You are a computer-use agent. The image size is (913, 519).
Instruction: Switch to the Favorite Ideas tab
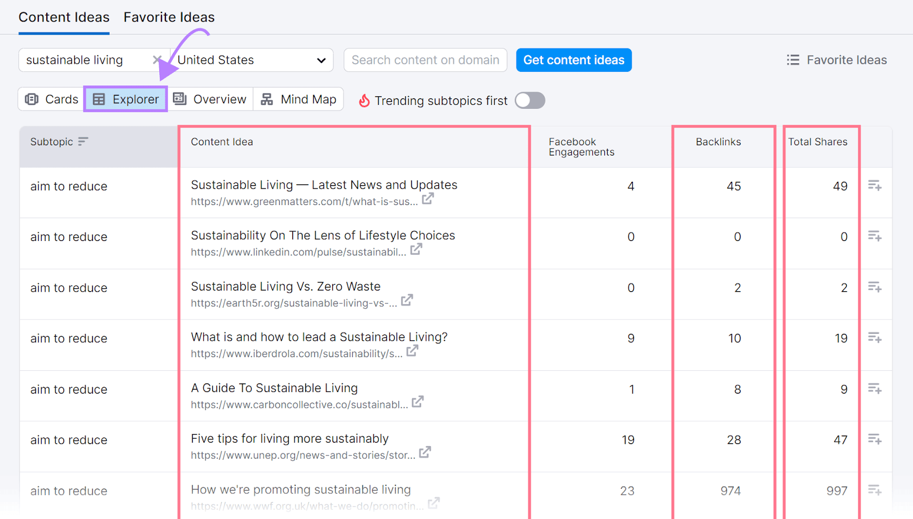(169, 18)
